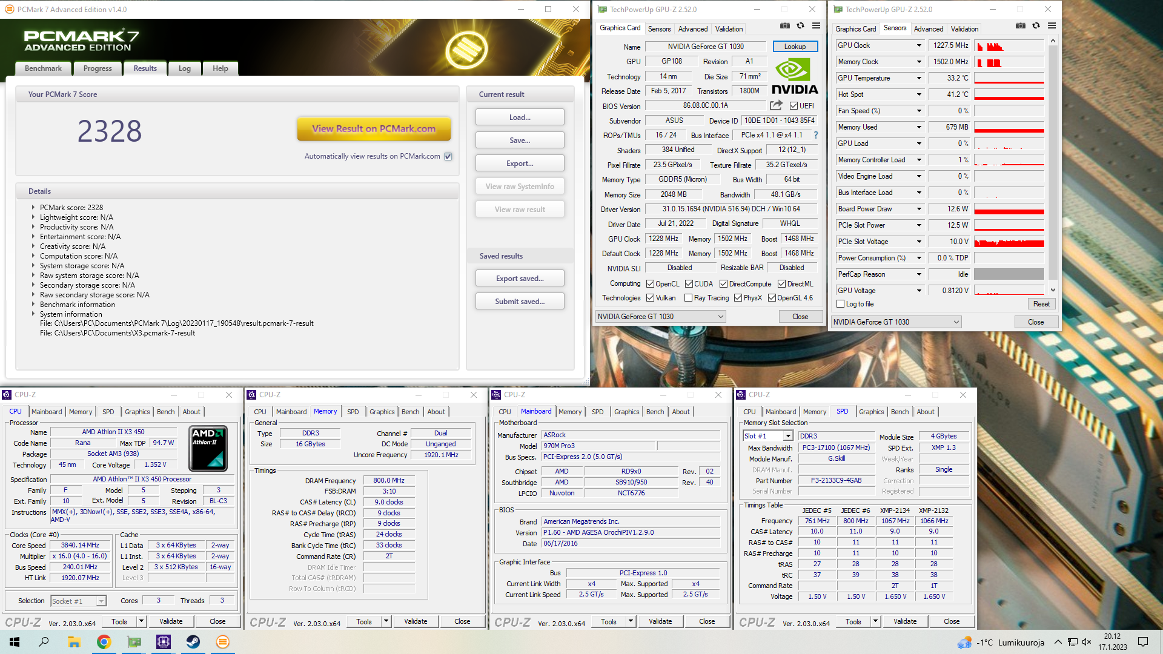The height and width of the screenshot is (654, 1163).
Task: Open Steam from taskbar
Action: (x=193, y=642)
